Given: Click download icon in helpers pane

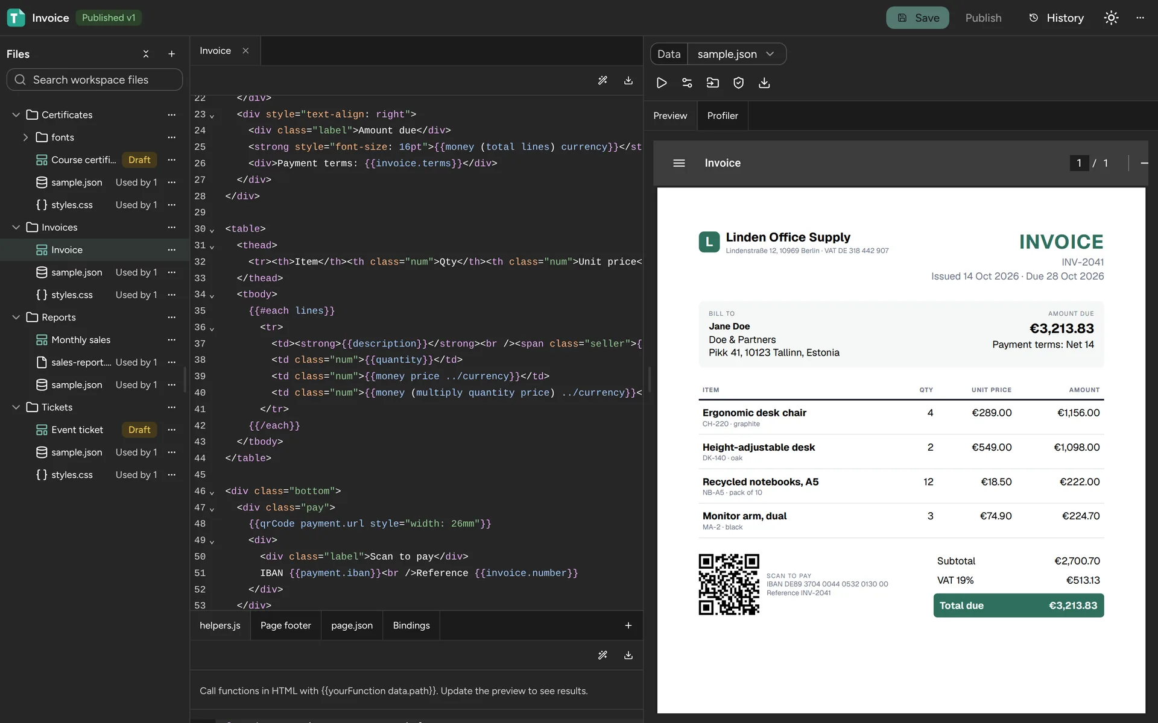Looking at the screenshot, I should tap(628, 655).
